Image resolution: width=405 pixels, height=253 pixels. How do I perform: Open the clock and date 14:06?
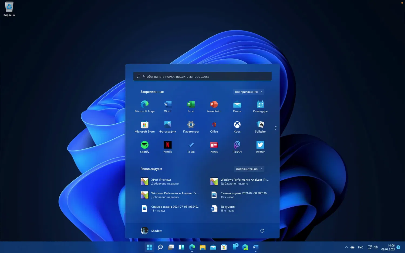[x=388, y=247]
